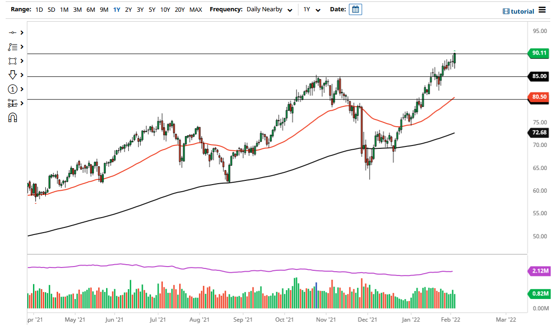Click the Oct '21 time axis label

[284, 320]
